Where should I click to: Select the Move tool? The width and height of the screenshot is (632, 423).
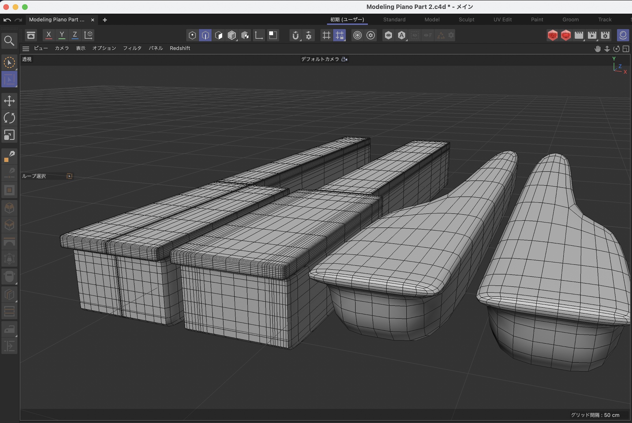pyautogui.click(x=9, y=101)
